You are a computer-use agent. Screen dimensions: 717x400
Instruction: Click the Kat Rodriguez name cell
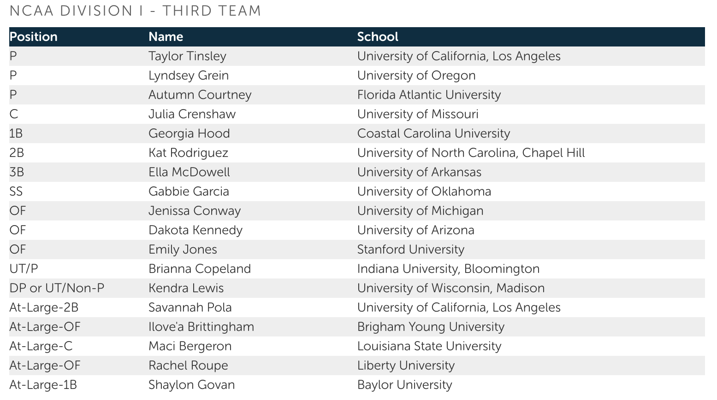tap(188, 153)
